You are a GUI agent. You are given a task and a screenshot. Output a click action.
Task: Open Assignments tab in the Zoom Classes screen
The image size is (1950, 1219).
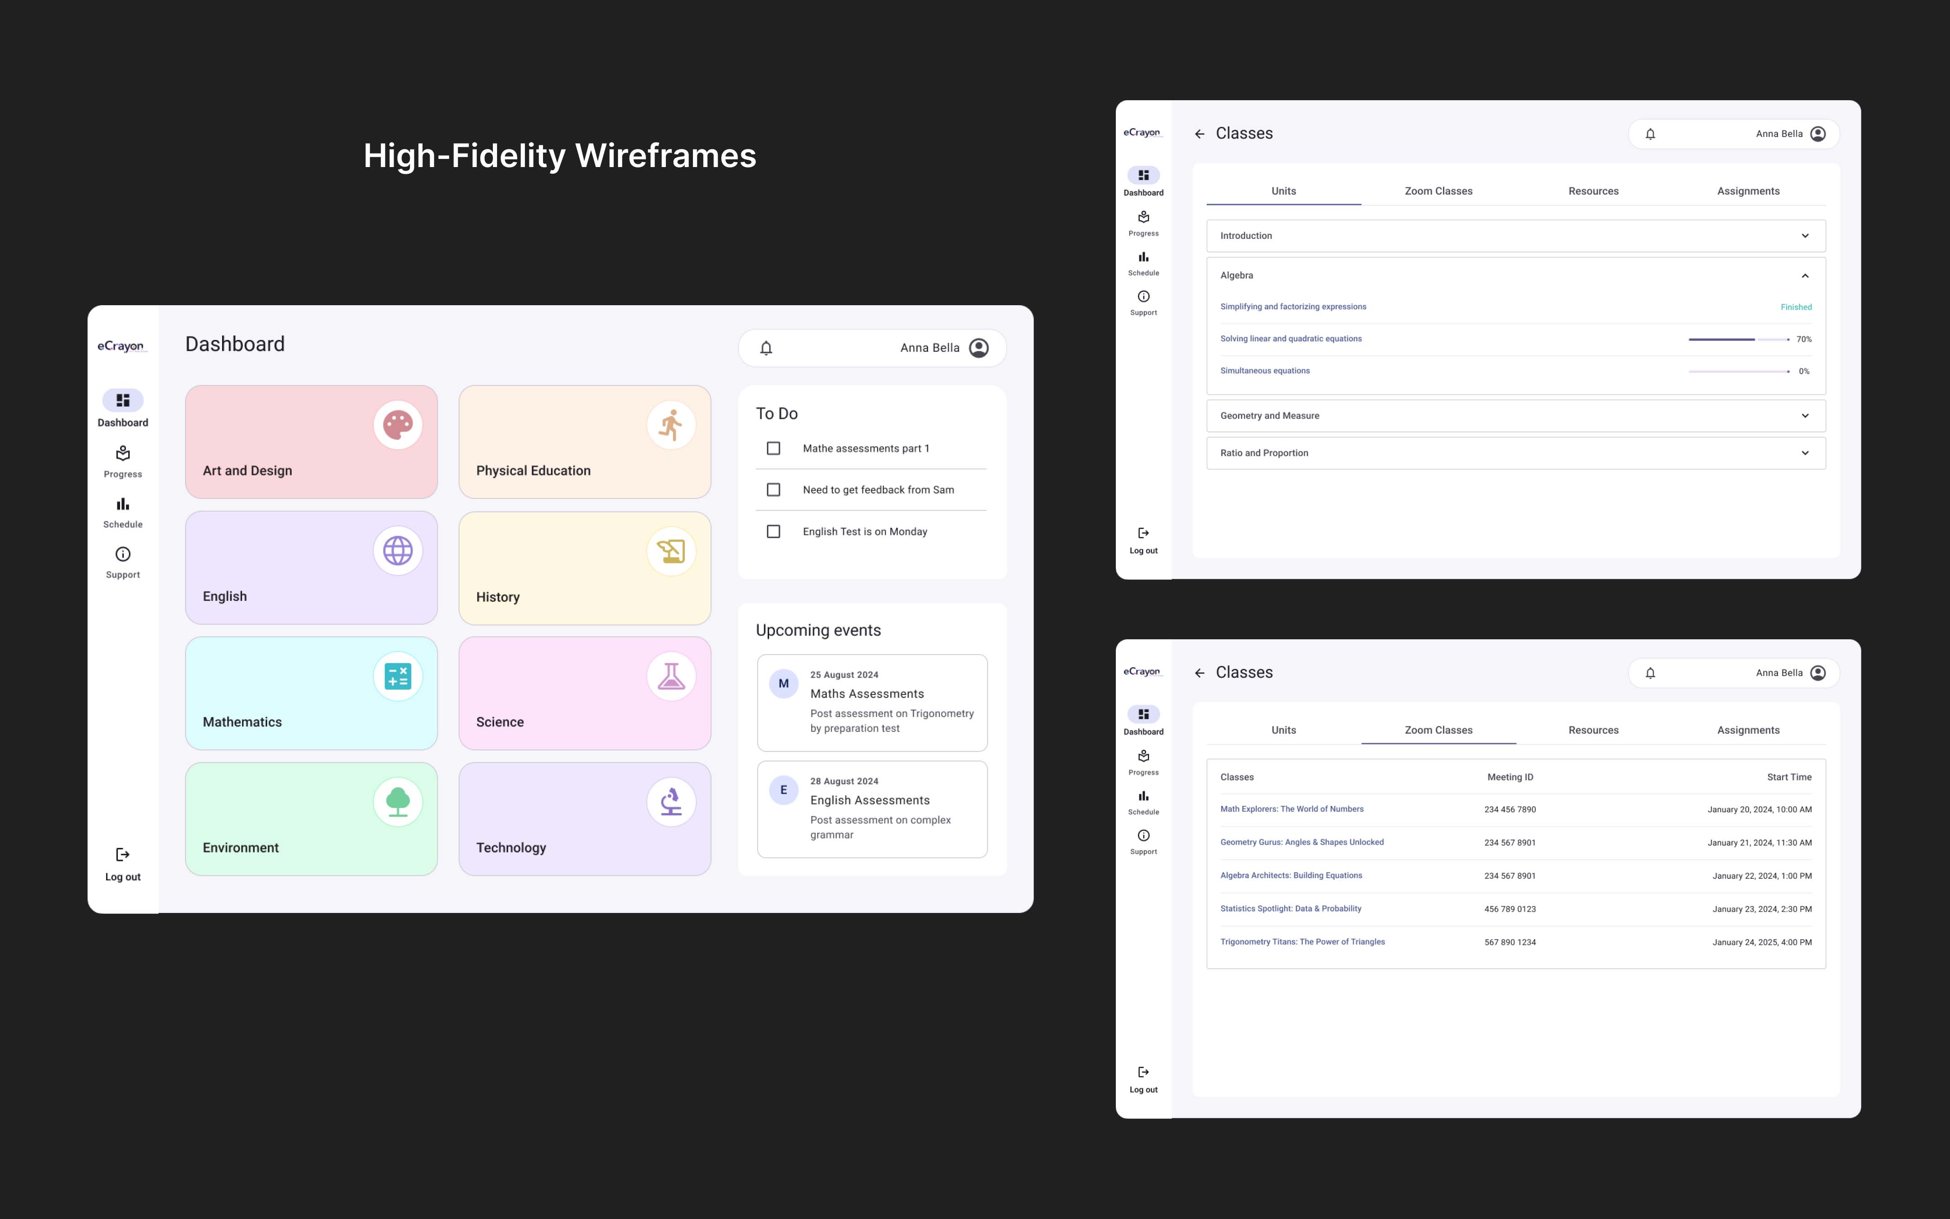[x=1748, y=730]
